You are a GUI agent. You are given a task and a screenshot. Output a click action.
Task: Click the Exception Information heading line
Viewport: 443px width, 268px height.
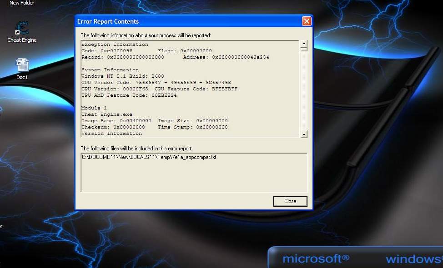pos(115,45)
